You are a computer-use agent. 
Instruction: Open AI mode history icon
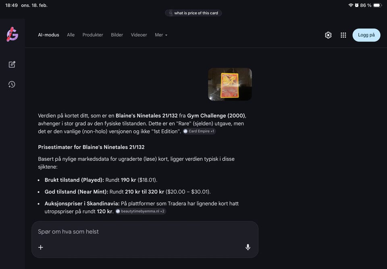click(x=12, y=84)
